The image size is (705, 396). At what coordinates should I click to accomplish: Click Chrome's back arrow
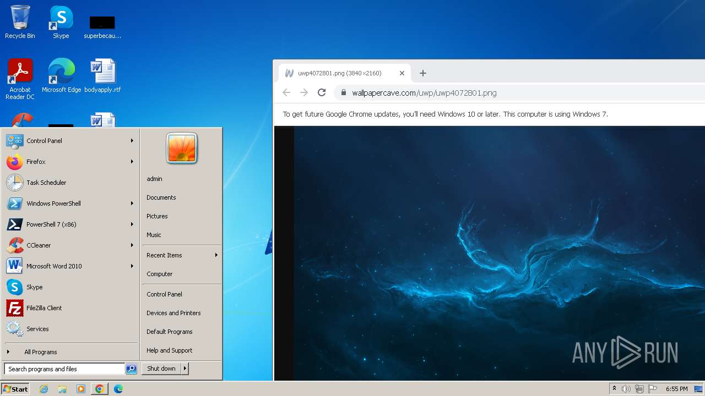tap(286, 92)
